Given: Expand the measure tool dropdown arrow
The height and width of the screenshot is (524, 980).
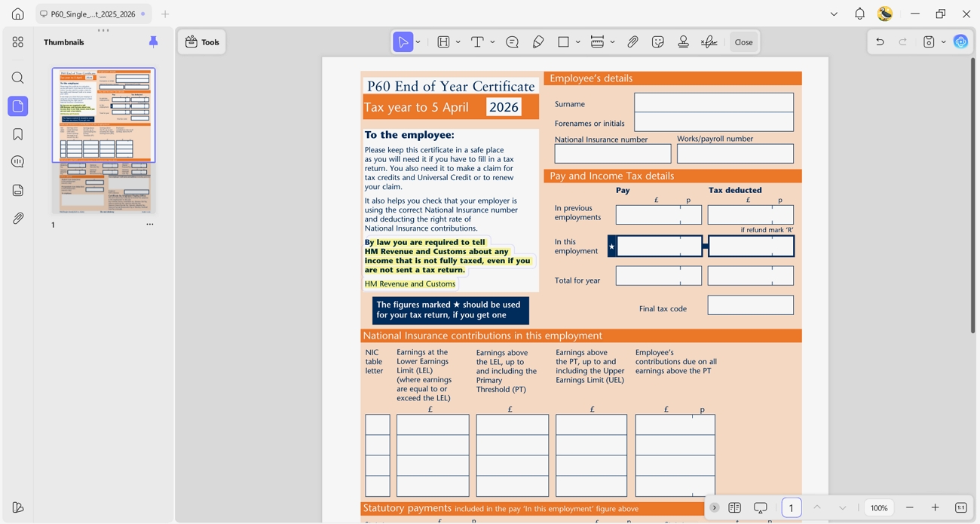Looking at the screenshot, I should pyautogui.click(x=613, y=42).
